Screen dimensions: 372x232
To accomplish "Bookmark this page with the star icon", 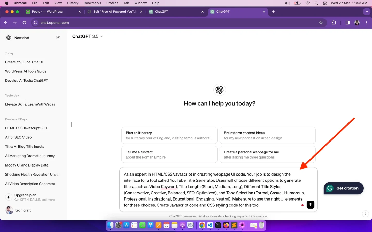I will (x=321, y=23).
